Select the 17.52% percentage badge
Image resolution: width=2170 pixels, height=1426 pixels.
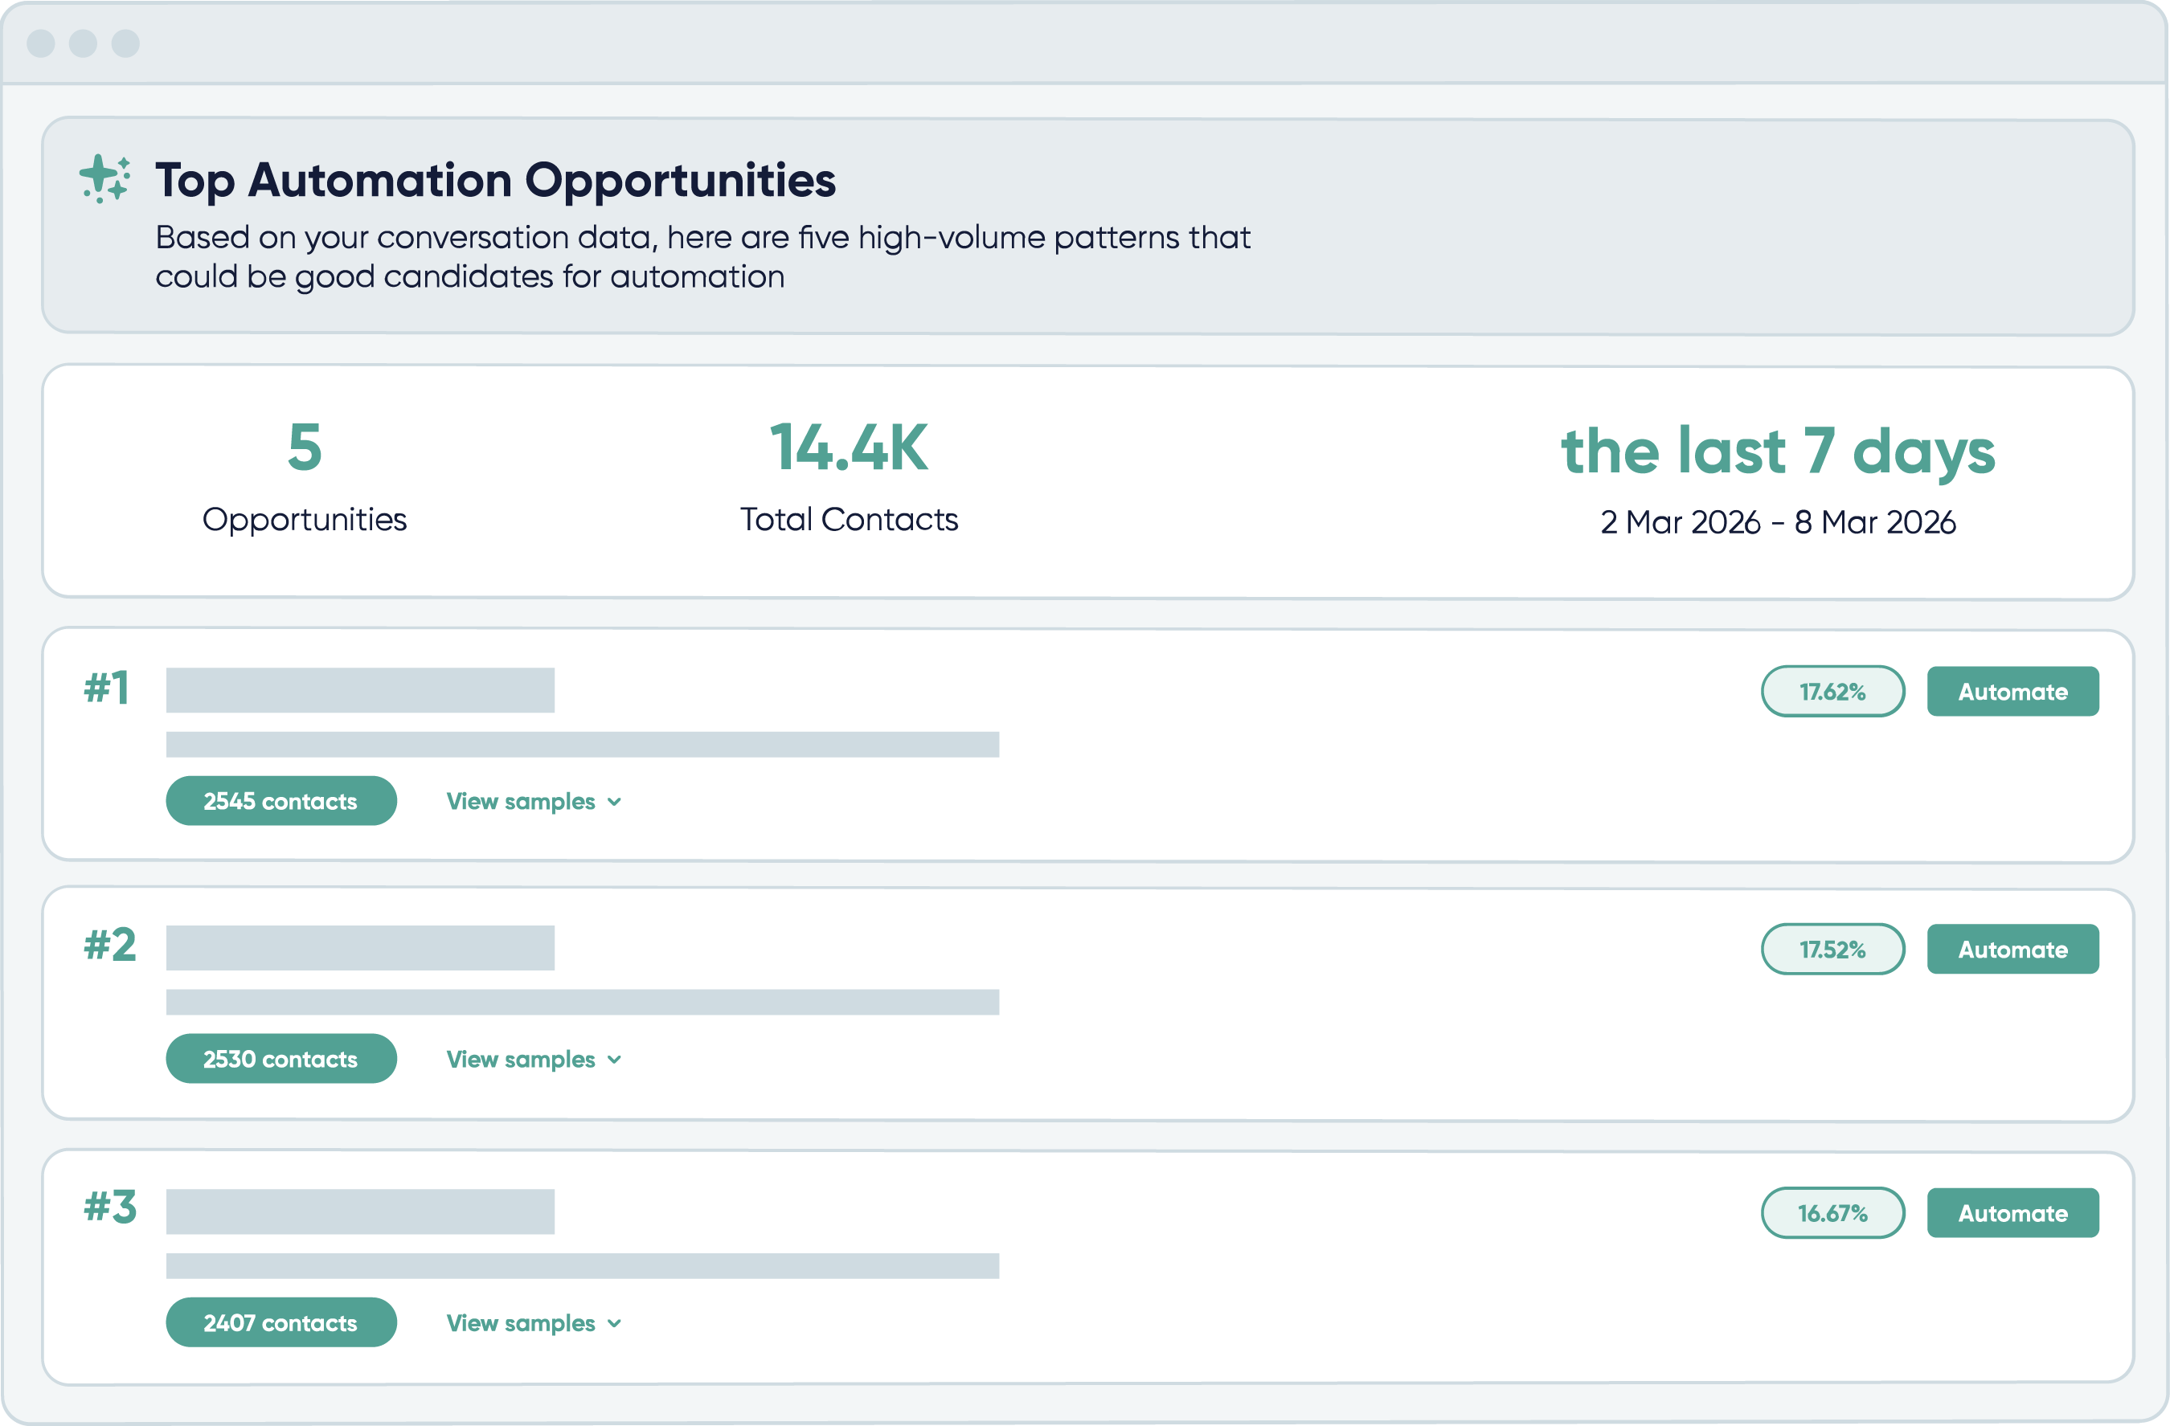point(1832,949)
